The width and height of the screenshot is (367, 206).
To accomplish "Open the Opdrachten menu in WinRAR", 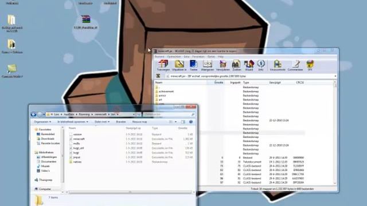I will click(x=174, y=57).
